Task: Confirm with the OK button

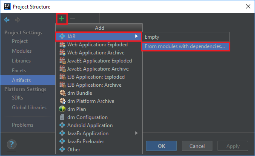Action: click(161, 146)
